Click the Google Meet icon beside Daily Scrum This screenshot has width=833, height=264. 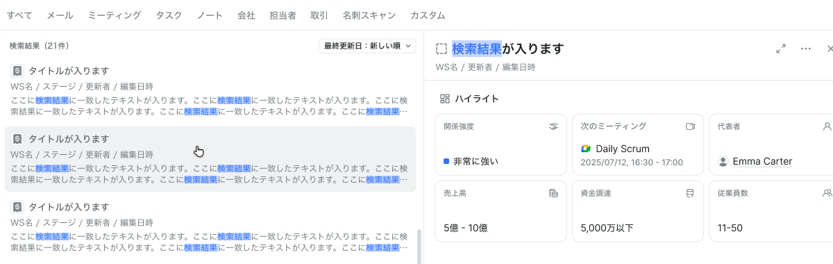tap(586, 149)
